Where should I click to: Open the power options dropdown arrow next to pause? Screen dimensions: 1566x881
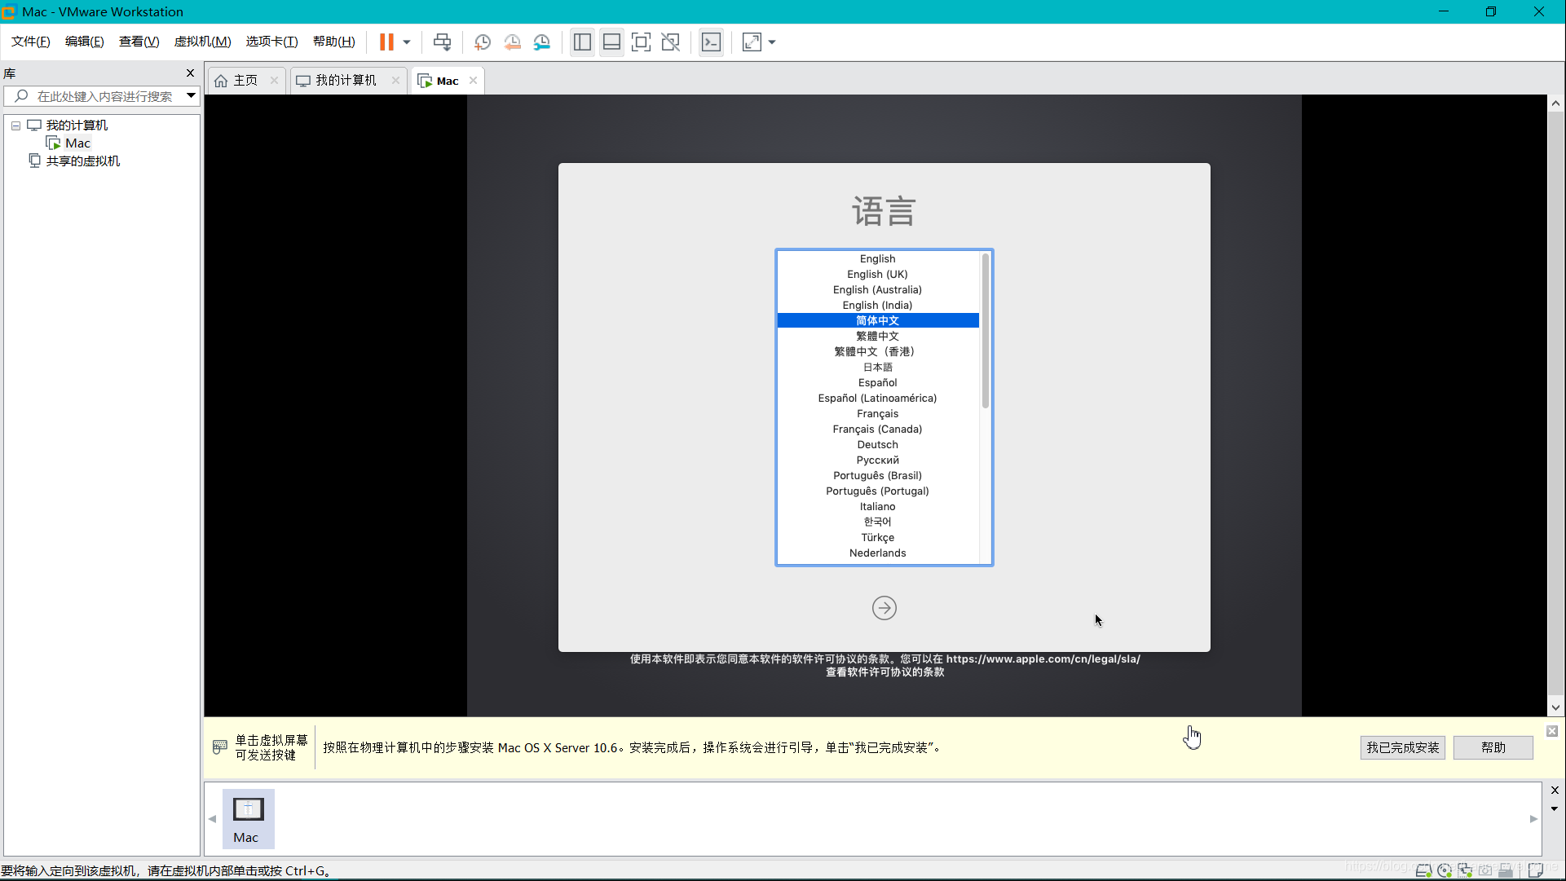[407, 42]
